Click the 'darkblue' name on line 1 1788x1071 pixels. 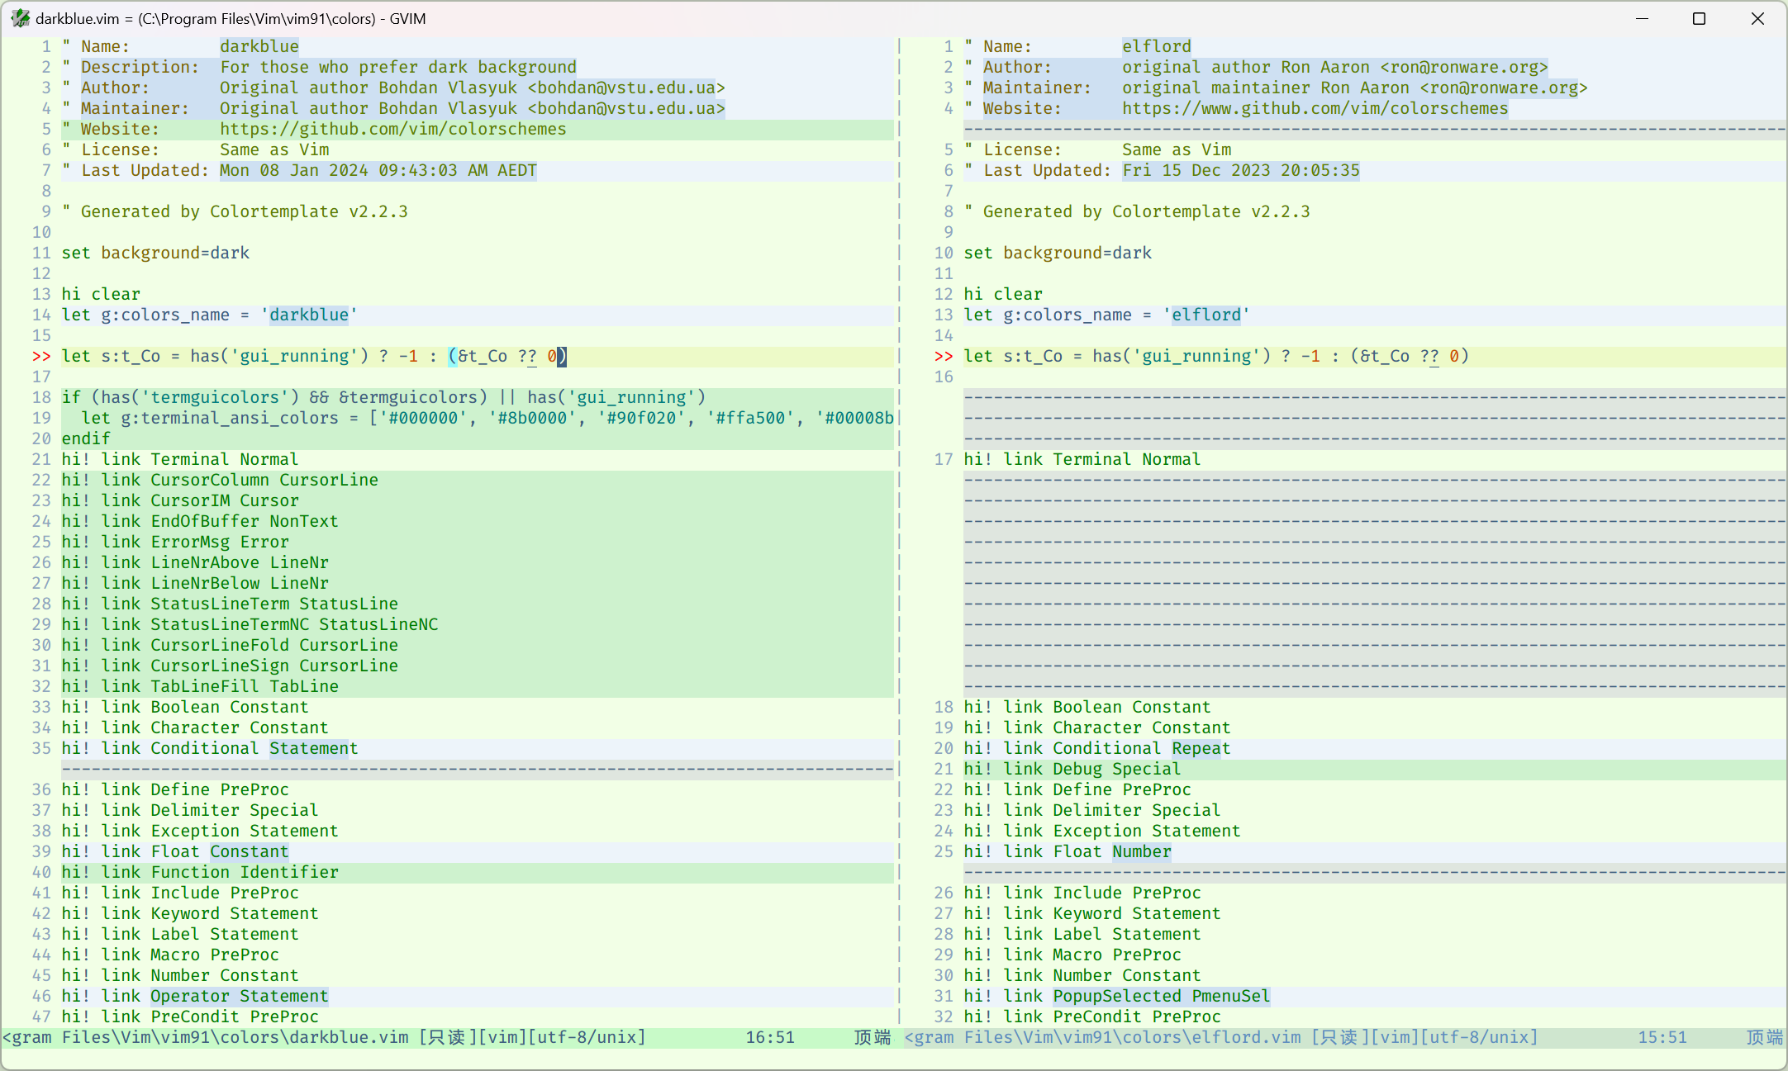(x=259, y=47)
